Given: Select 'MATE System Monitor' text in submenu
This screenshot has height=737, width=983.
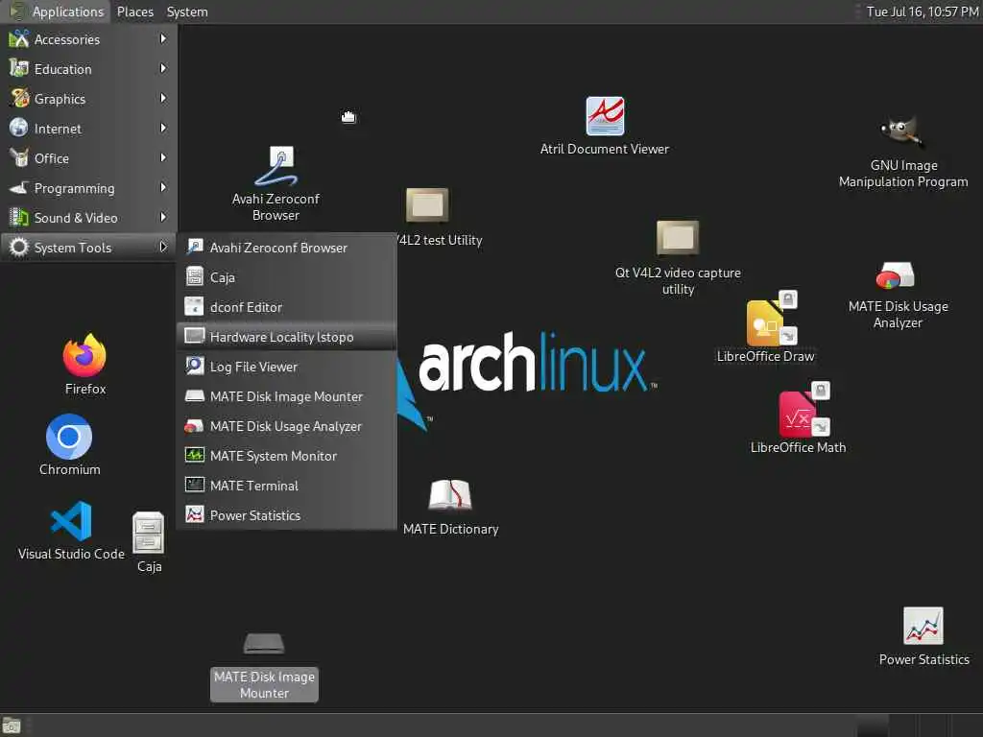Looking at the screenshot, I should pyautogui.click(x=274, y=456).
